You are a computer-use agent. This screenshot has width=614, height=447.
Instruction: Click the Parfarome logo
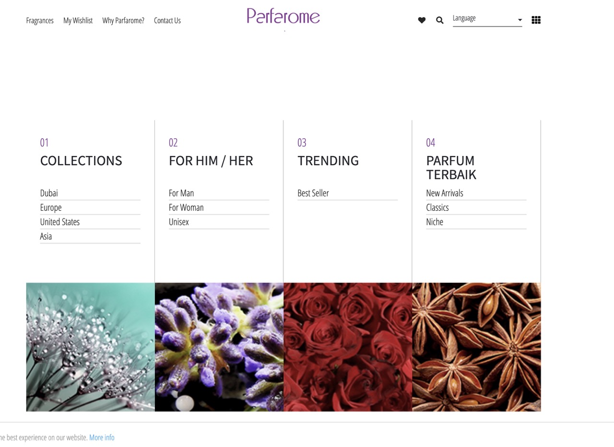283,16
